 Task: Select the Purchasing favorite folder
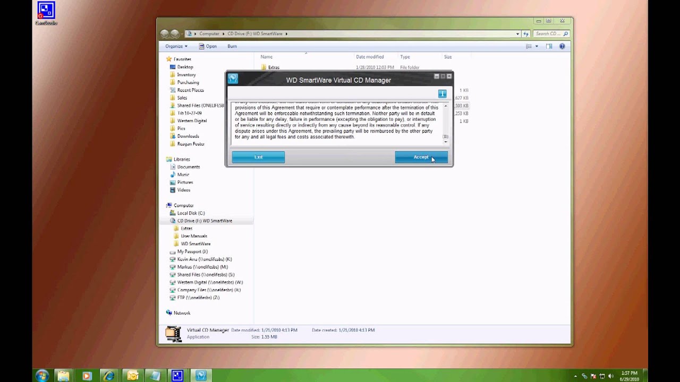point(188,82)
